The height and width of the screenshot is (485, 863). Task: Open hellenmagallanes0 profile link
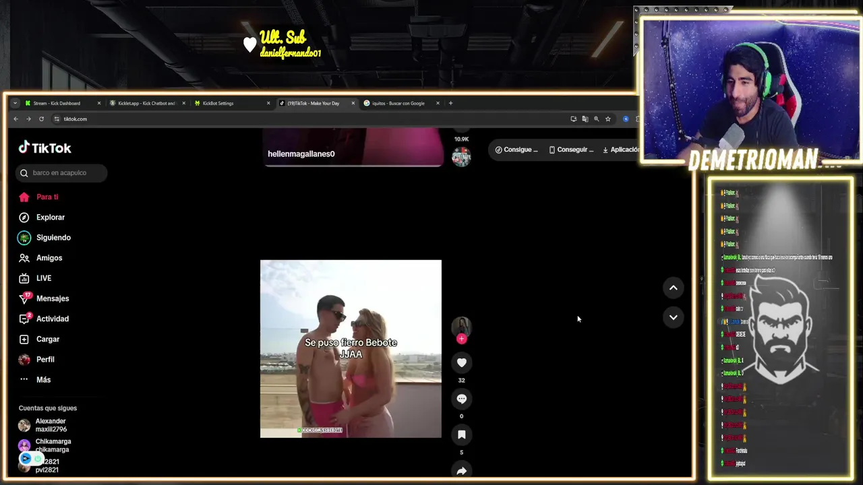coord(301,154)
